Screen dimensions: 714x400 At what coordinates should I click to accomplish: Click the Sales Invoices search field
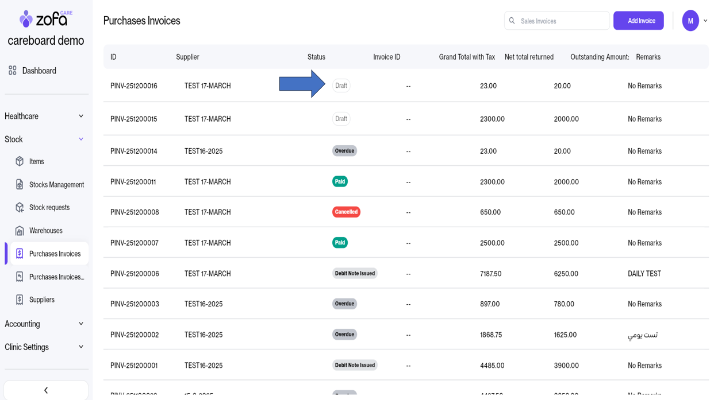562,21
